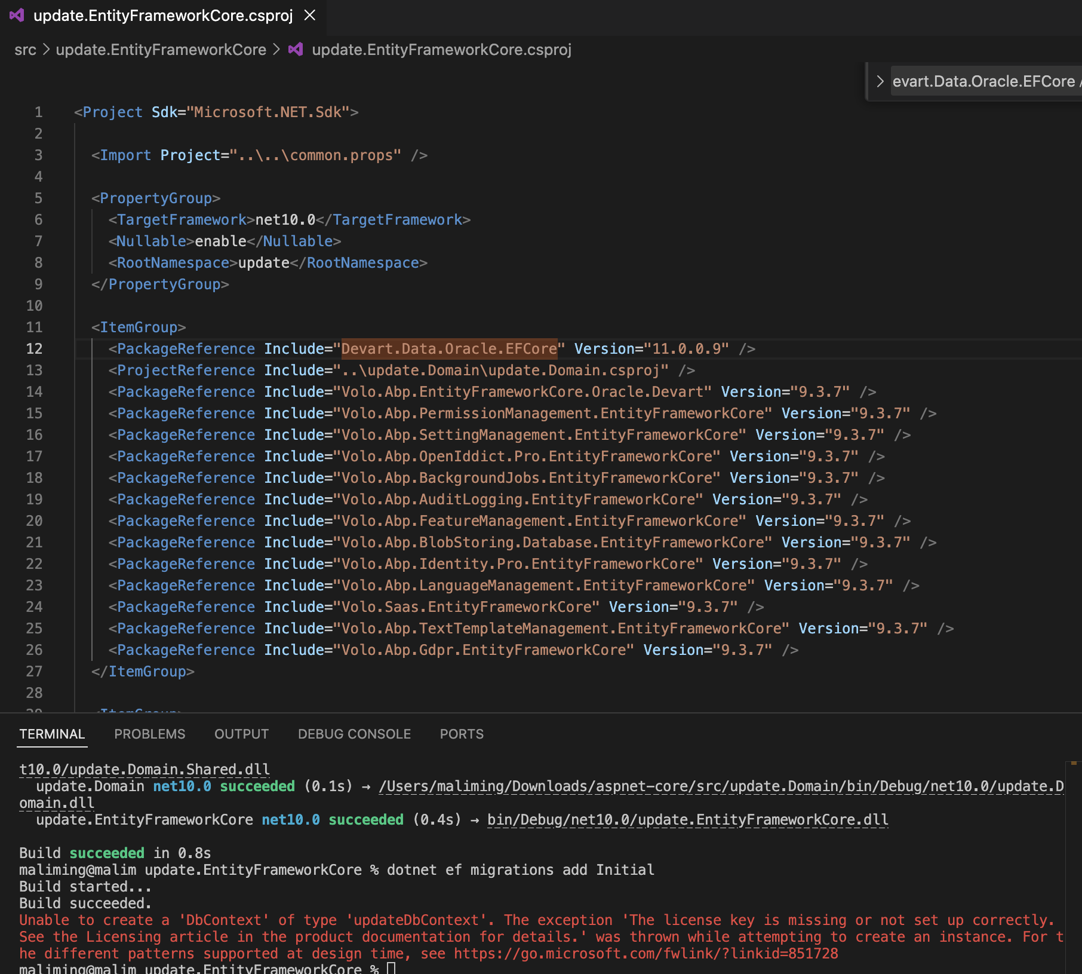The image size is (1082, 974).
Task: Open the go.microsoft.com fwlink URL in terminal
Action: 645,954
